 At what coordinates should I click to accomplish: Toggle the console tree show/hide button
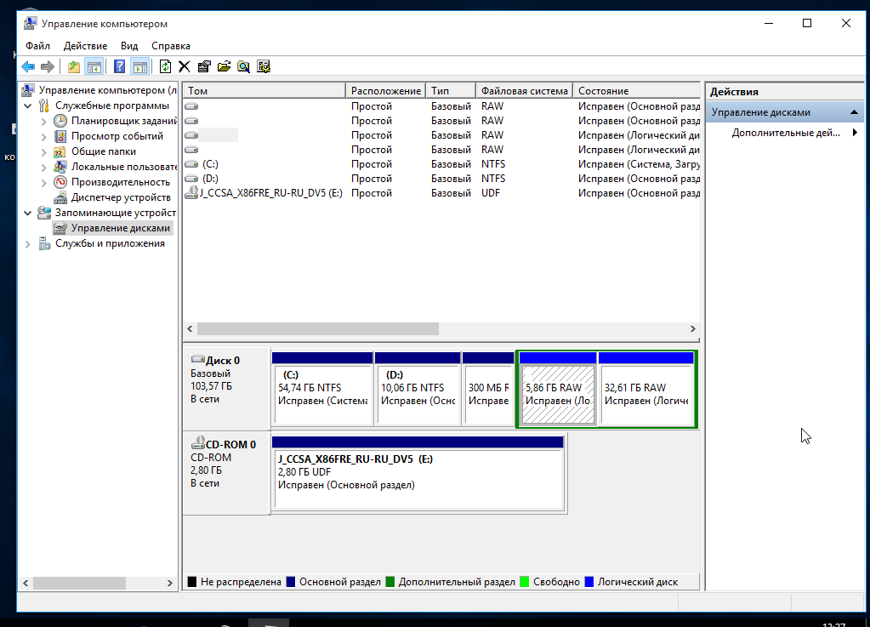pyautogui.click(x=94, y=66)
